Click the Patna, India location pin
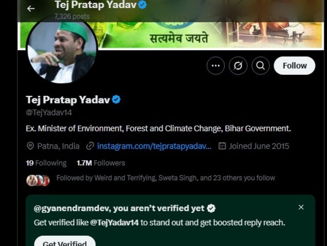 point(30,146)
